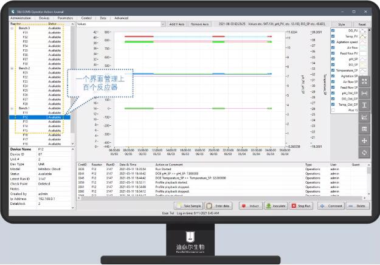Click the journal table left scroll arrow
Screen dimensions: 380x265
(x=79, y=198)
